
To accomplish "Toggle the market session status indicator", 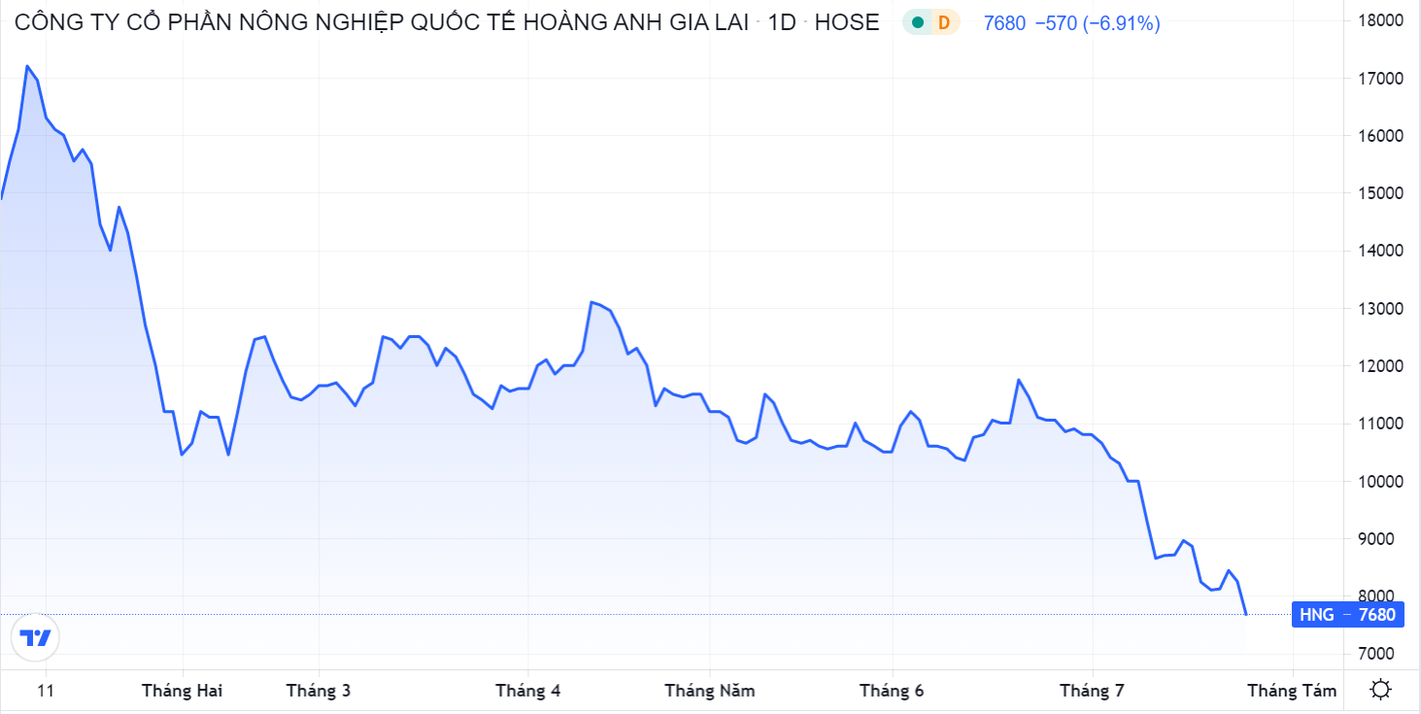I will 918,21.
